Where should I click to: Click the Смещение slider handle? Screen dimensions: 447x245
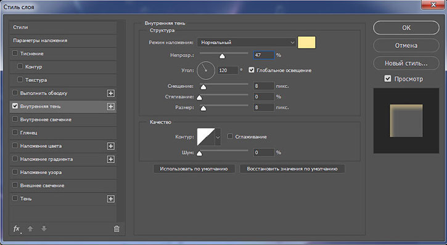[x=203, y=87]
